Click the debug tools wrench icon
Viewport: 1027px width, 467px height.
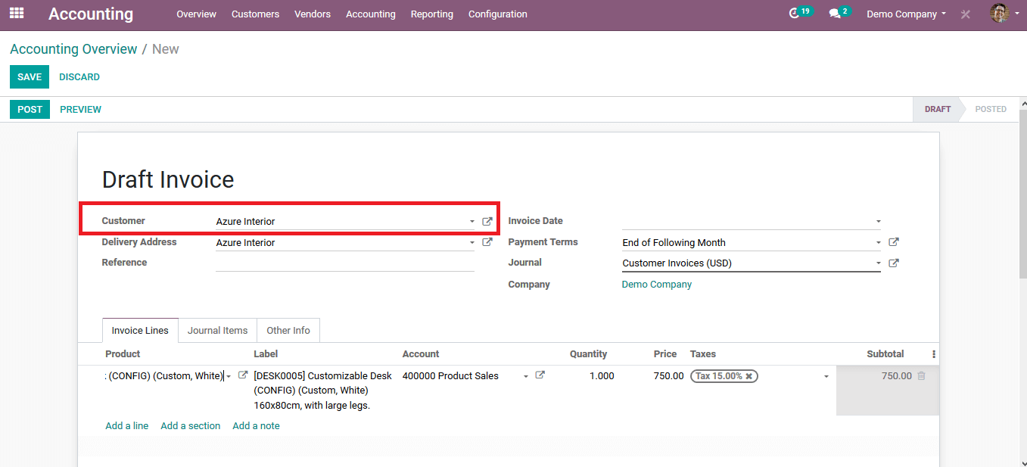coord(966,14)
